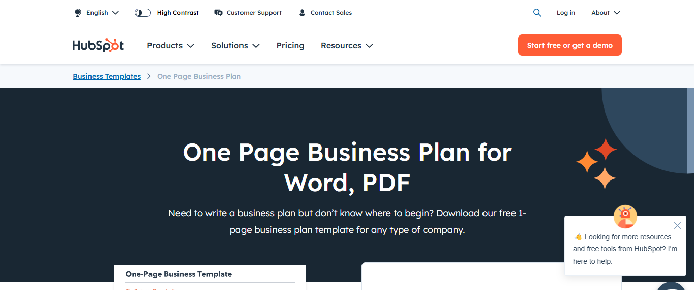Close the chatbot help popup
The width and height of the screenshot is (694, 290).
click(677, 226)
